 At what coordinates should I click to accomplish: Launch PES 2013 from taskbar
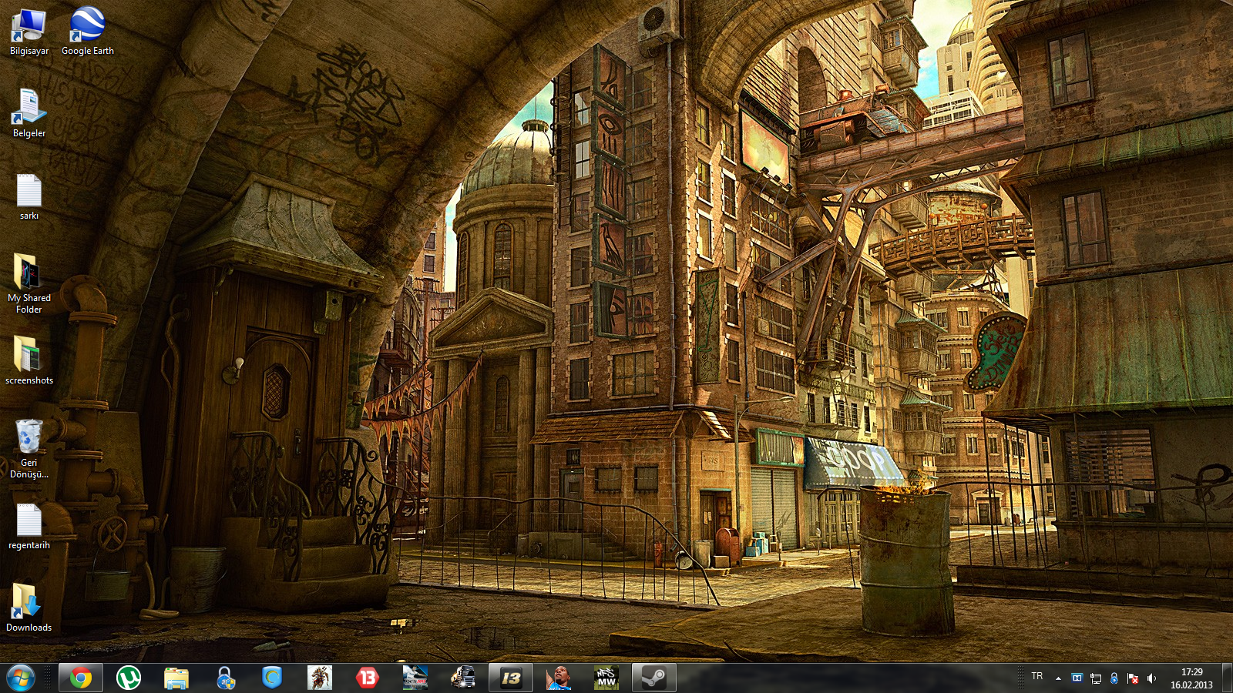tap(415, 678)
